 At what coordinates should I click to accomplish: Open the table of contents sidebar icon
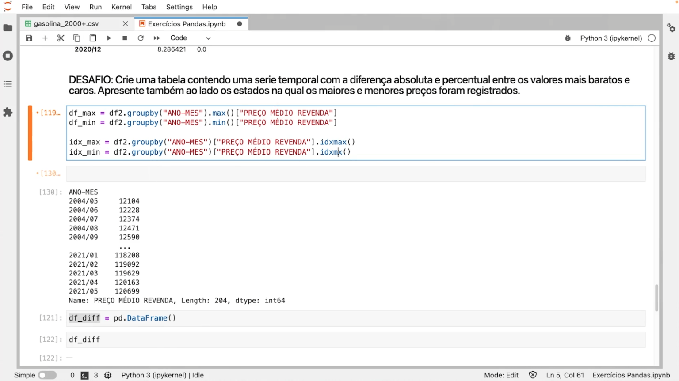(x=8, y=84)
